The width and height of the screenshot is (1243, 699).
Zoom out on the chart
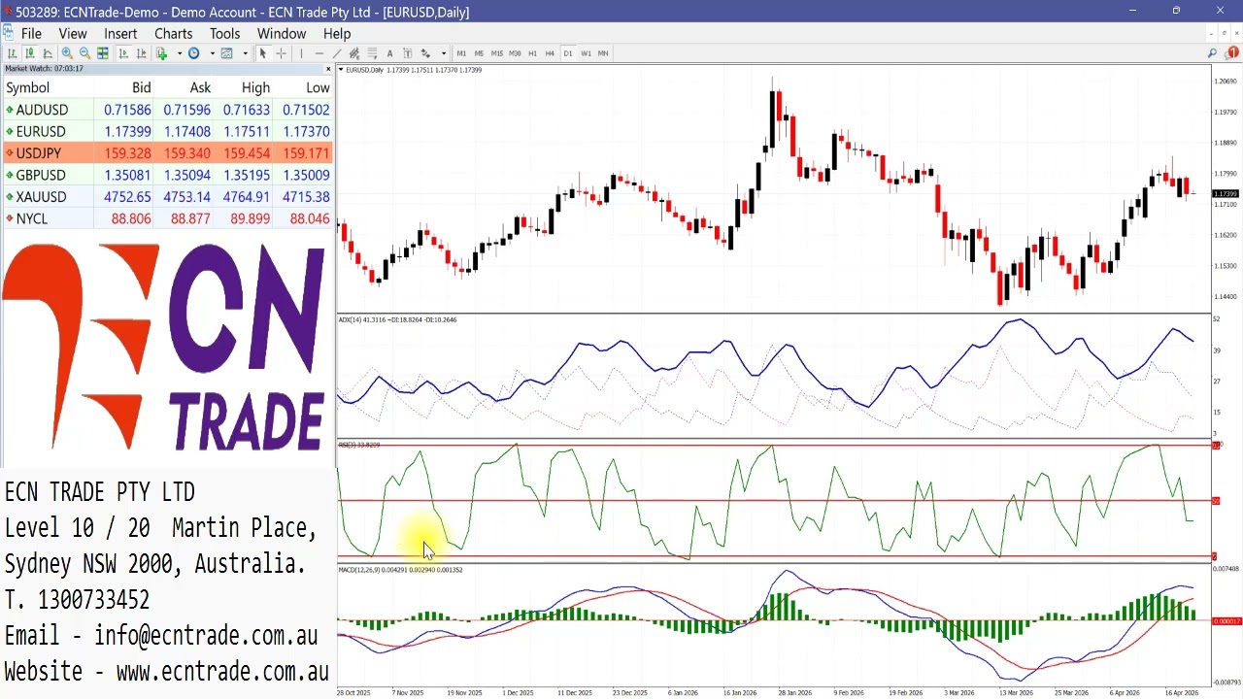tap(84, 53)
